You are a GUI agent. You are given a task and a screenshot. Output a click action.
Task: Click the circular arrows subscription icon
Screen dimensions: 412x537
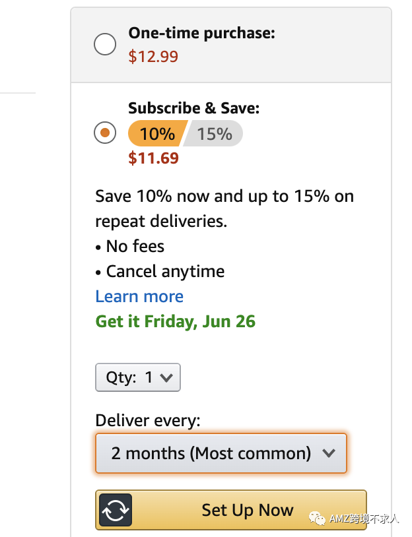click(116, 510)
